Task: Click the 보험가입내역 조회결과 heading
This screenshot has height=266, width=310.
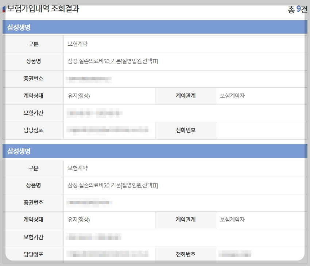Action: 43,9
